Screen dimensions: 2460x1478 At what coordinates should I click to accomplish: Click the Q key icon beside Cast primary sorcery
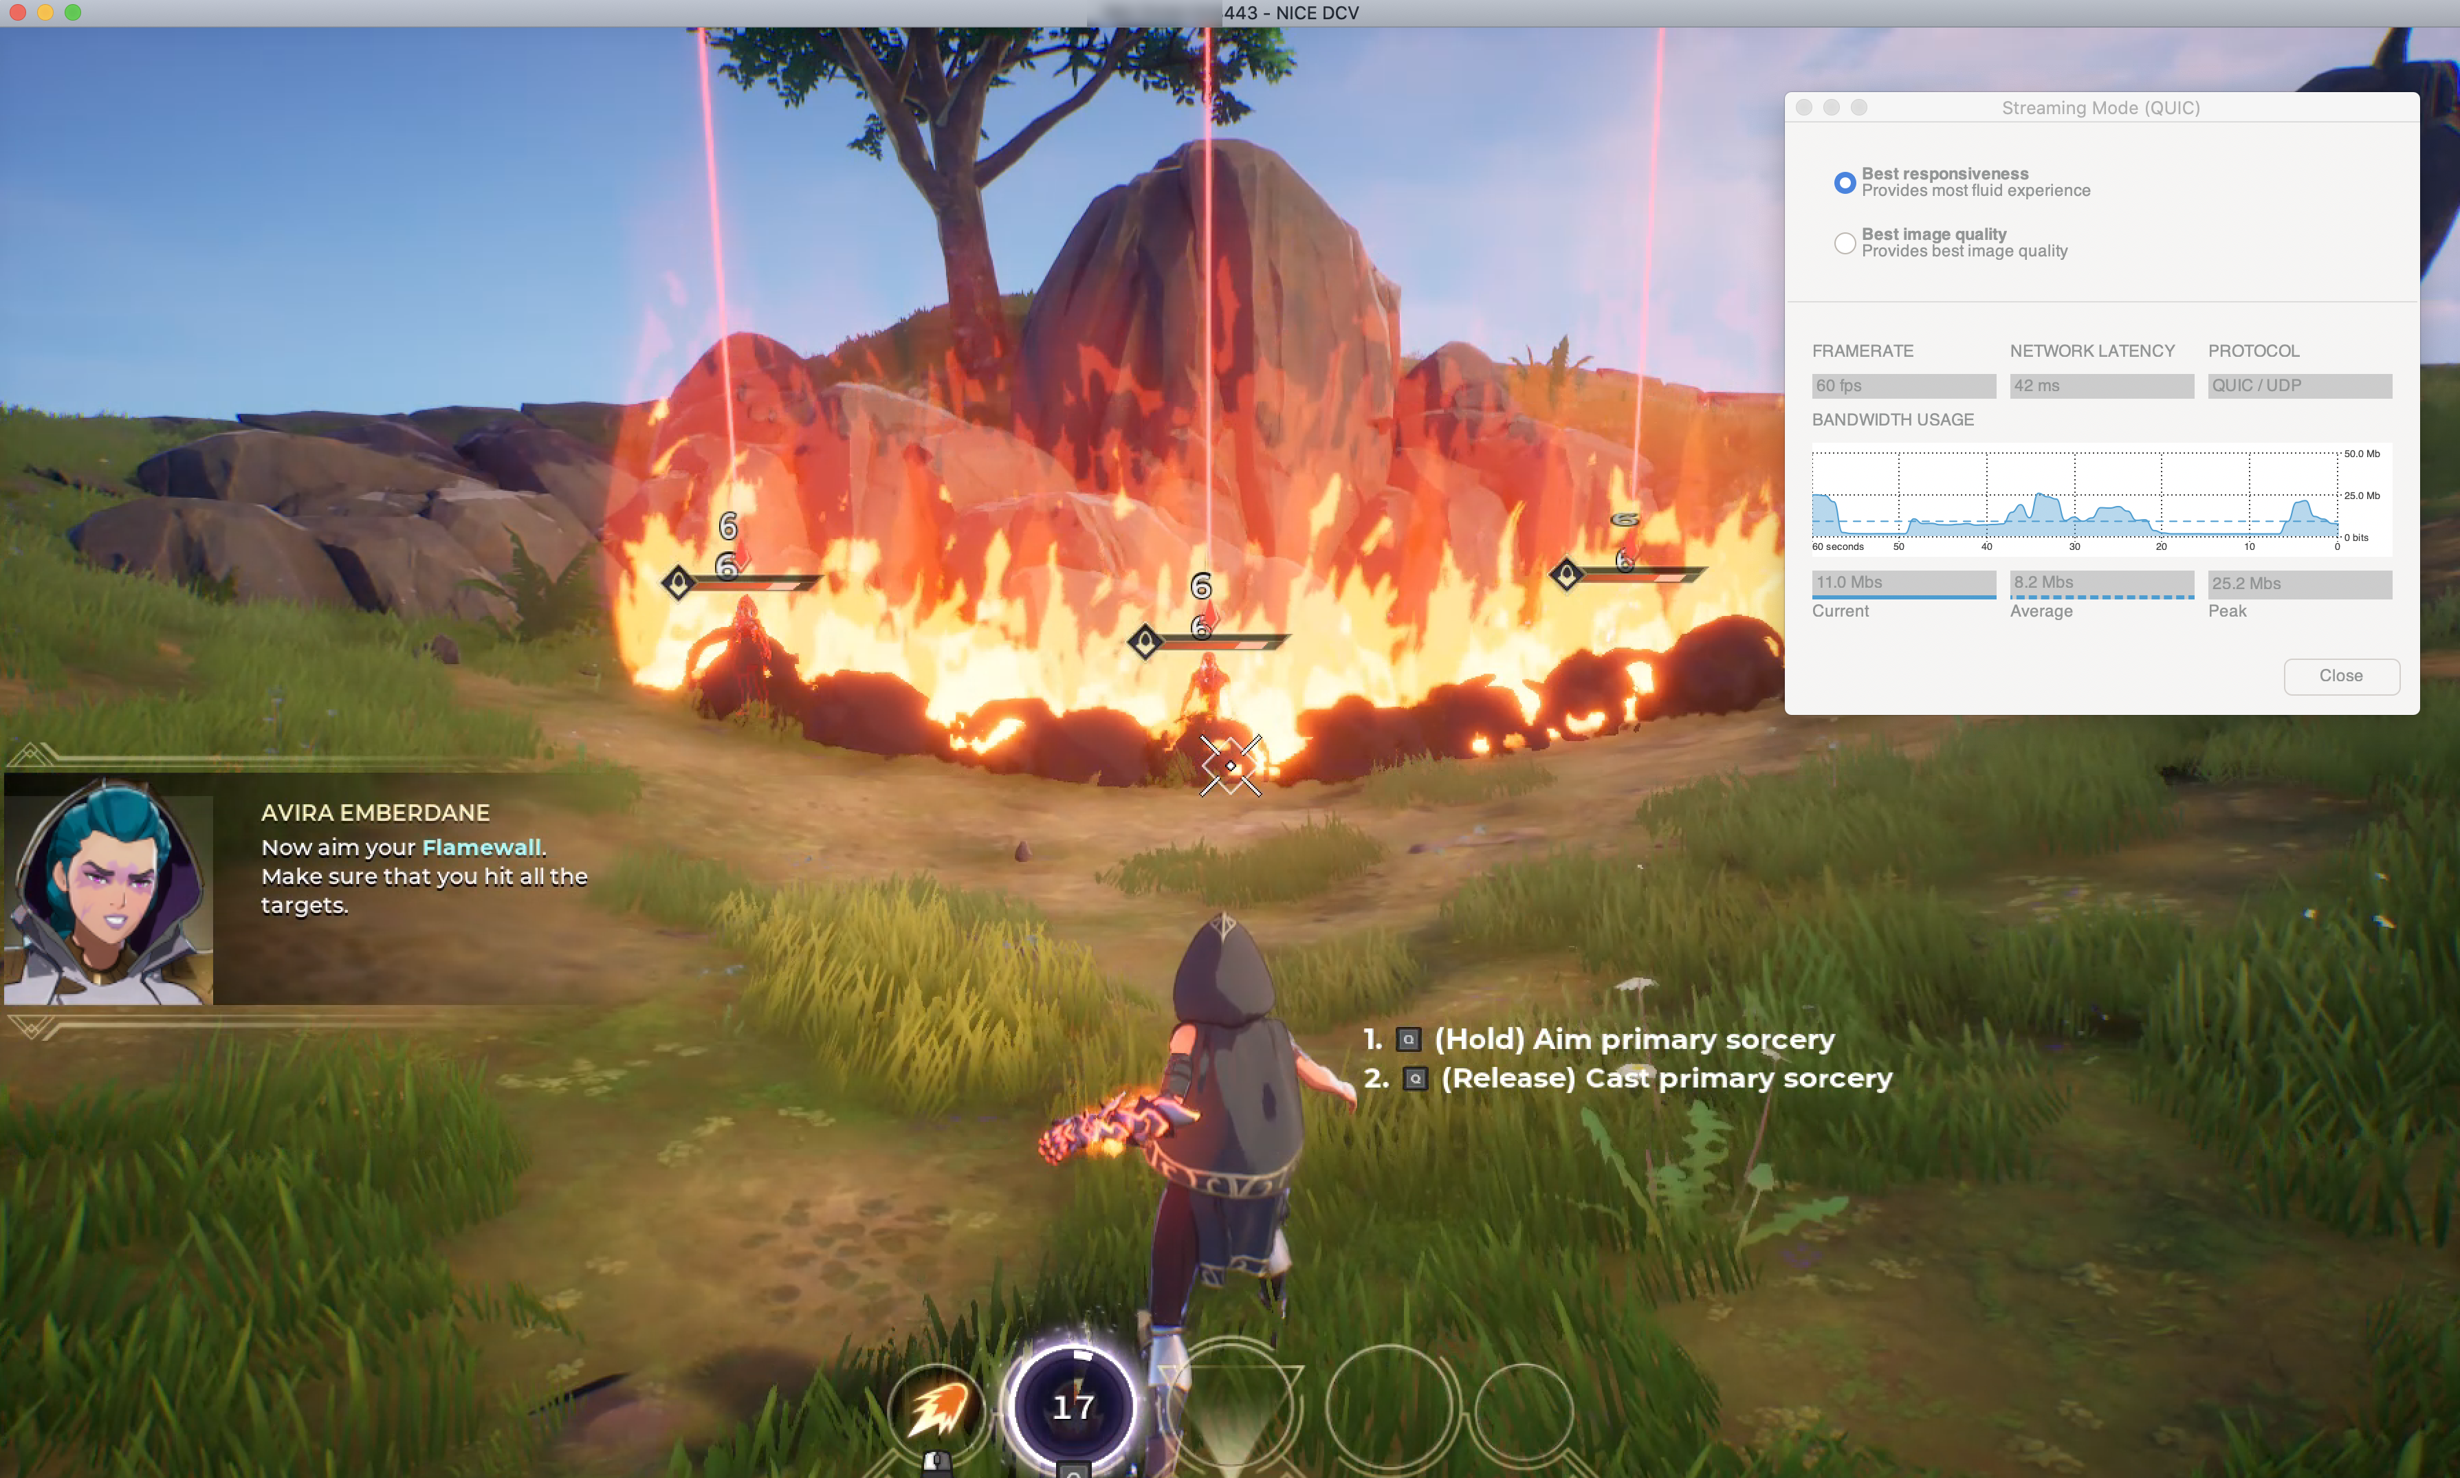(1414, 1079)
